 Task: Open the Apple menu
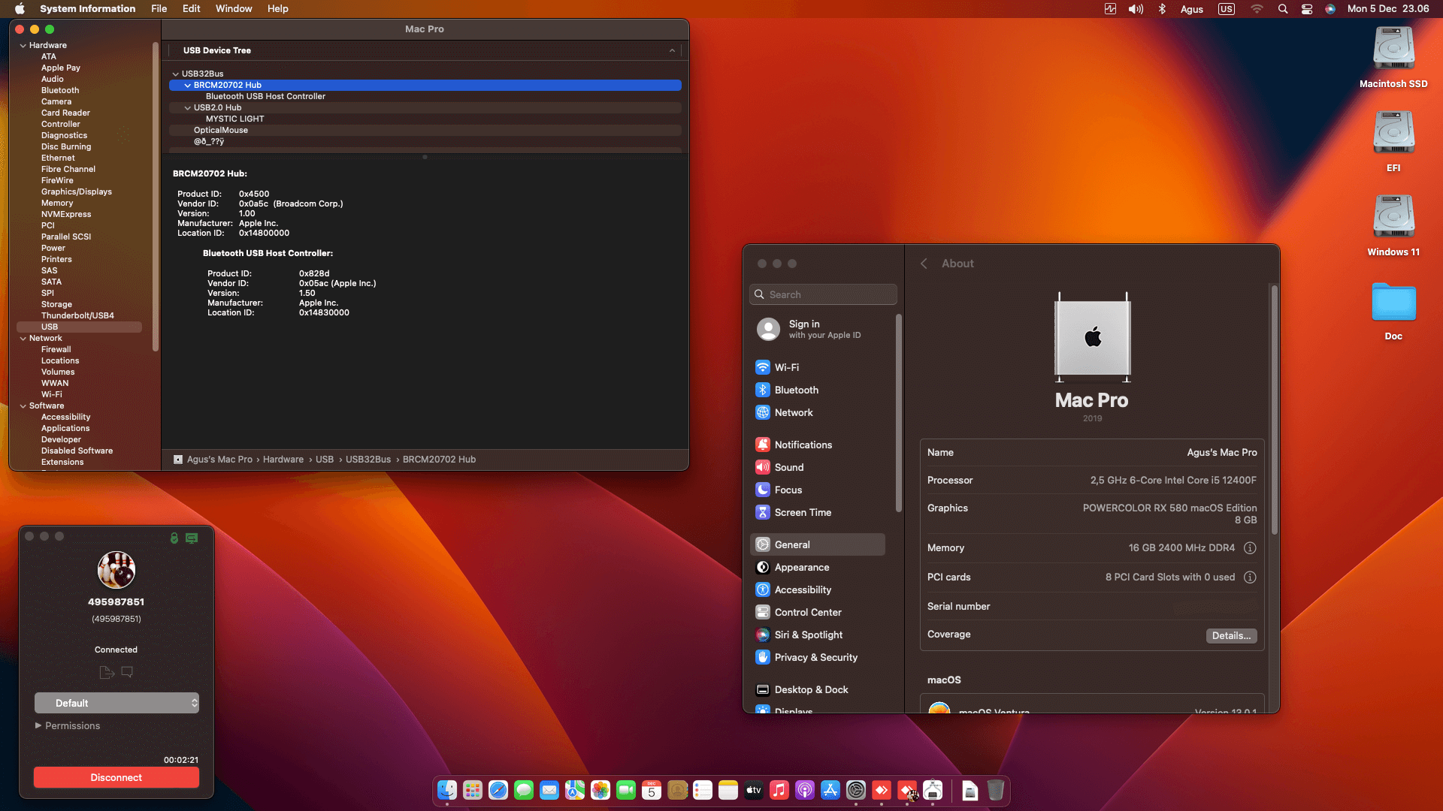click(x=20, y=9)
